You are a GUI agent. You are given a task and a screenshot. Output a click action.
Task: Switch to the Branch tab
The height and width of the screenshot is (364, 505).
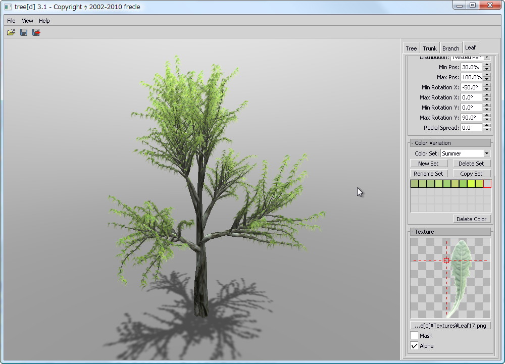[x=450, y=47]
